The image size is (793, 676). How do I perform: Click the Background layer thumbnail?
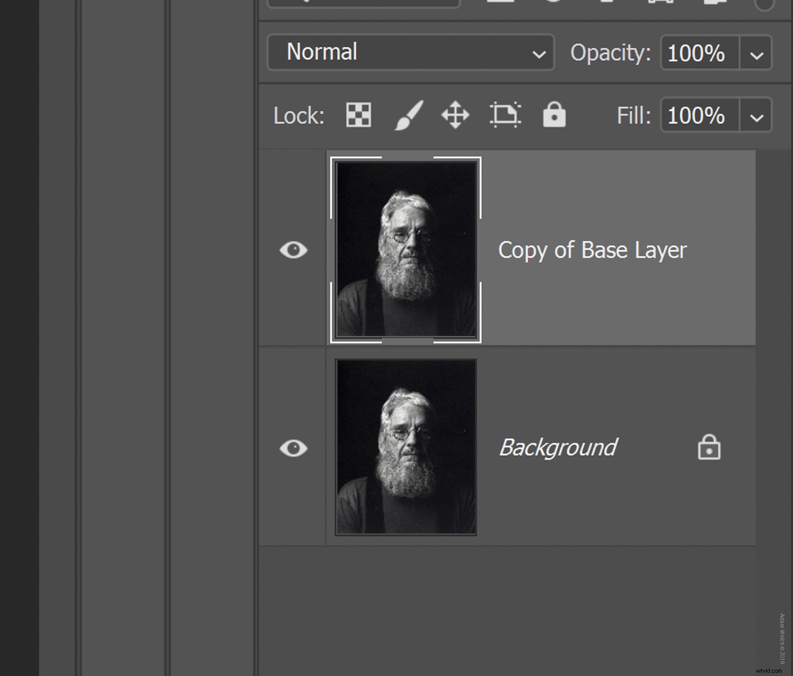[405, 447]
